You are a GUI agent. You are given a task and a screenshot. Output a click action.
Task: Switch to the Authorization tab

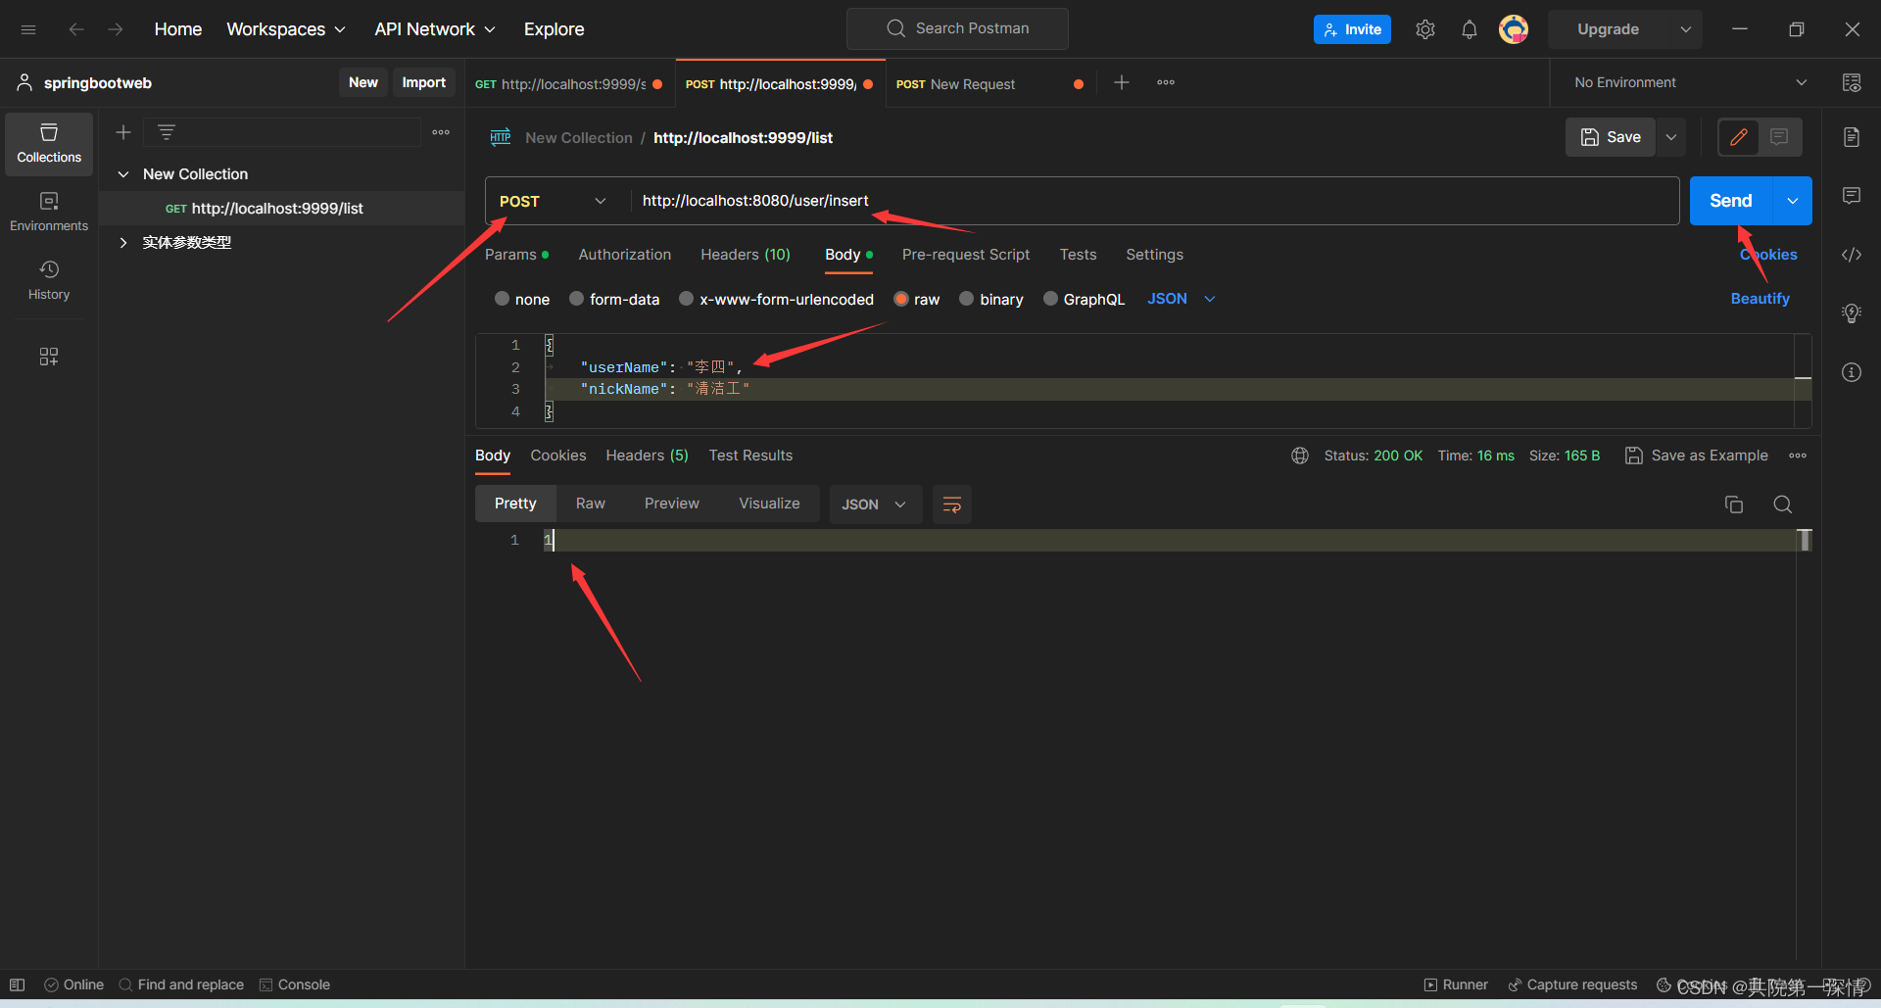[625, 255]
